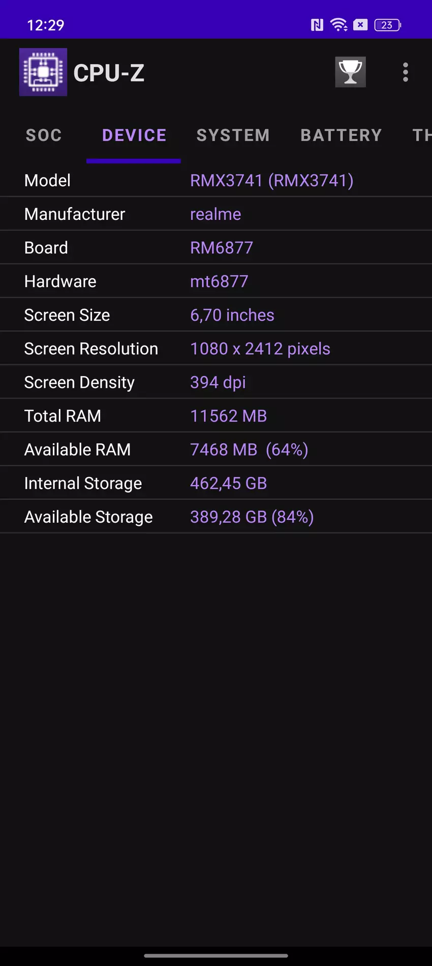This screenshot has width=432, height=966.
Task: Tap the Screen Resolution row
Action: (x=216, y=349)
